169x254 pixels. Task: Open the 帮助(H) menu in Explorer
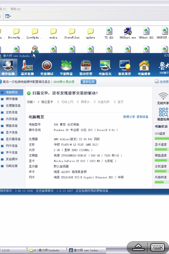pyautogui.click(x=16, y=9)
